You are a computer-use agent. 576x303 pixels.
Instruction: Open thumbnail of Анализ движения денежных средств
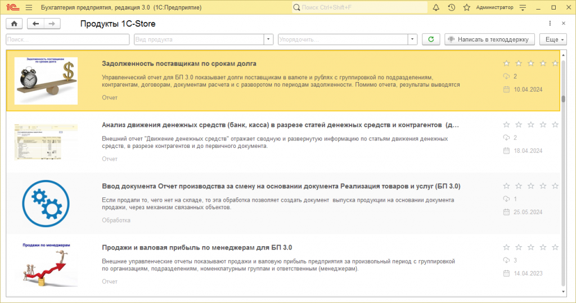[x=46, y=142]
